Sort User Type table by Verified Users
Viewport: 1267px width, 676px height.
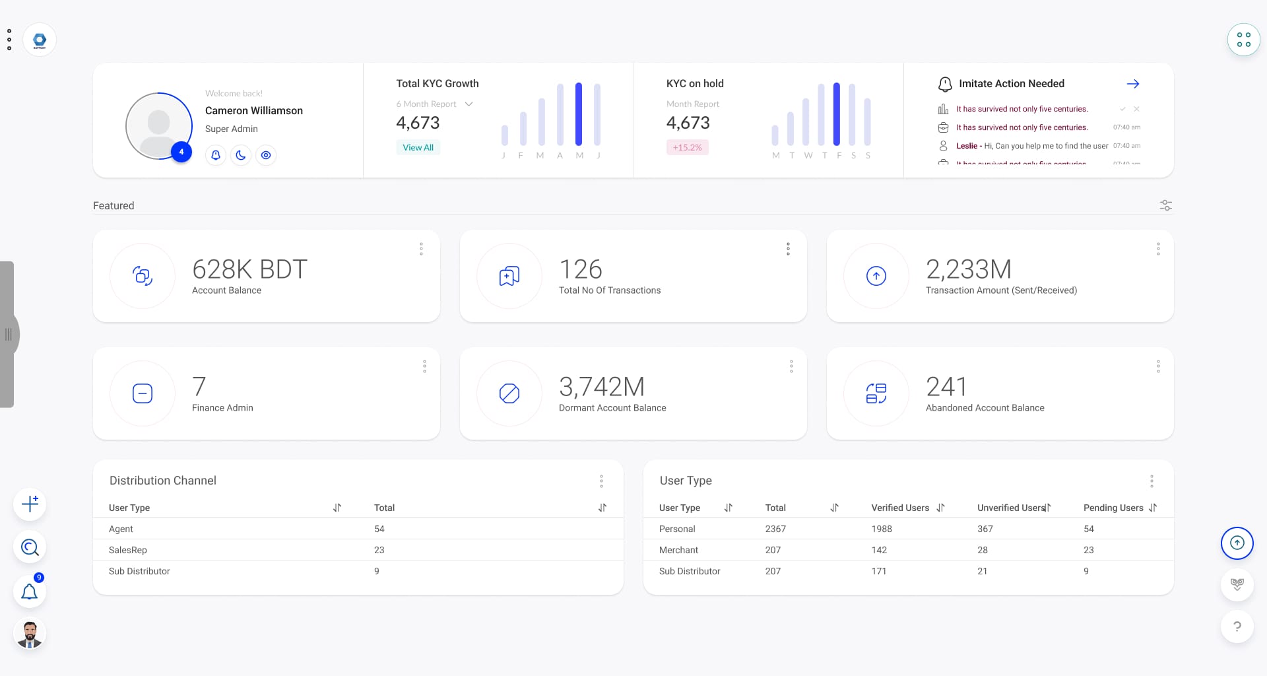point(940,508)
